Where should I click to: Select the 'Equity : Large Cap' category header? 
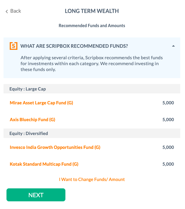point(28,89)
